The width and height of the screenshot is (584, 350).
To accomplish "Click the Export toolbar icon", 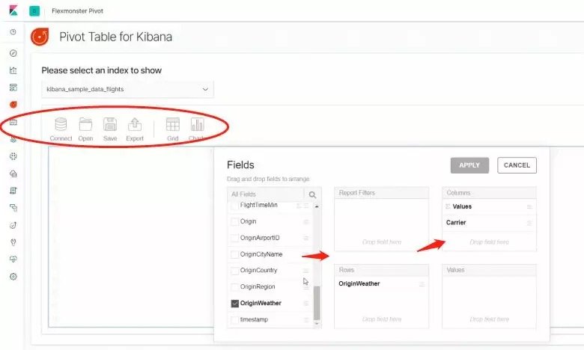I will point(135,126).
